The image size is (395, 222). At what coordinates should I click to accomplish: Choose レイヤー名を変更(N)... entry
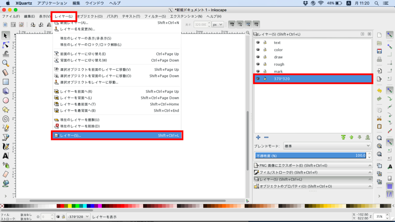click(78, 29)
